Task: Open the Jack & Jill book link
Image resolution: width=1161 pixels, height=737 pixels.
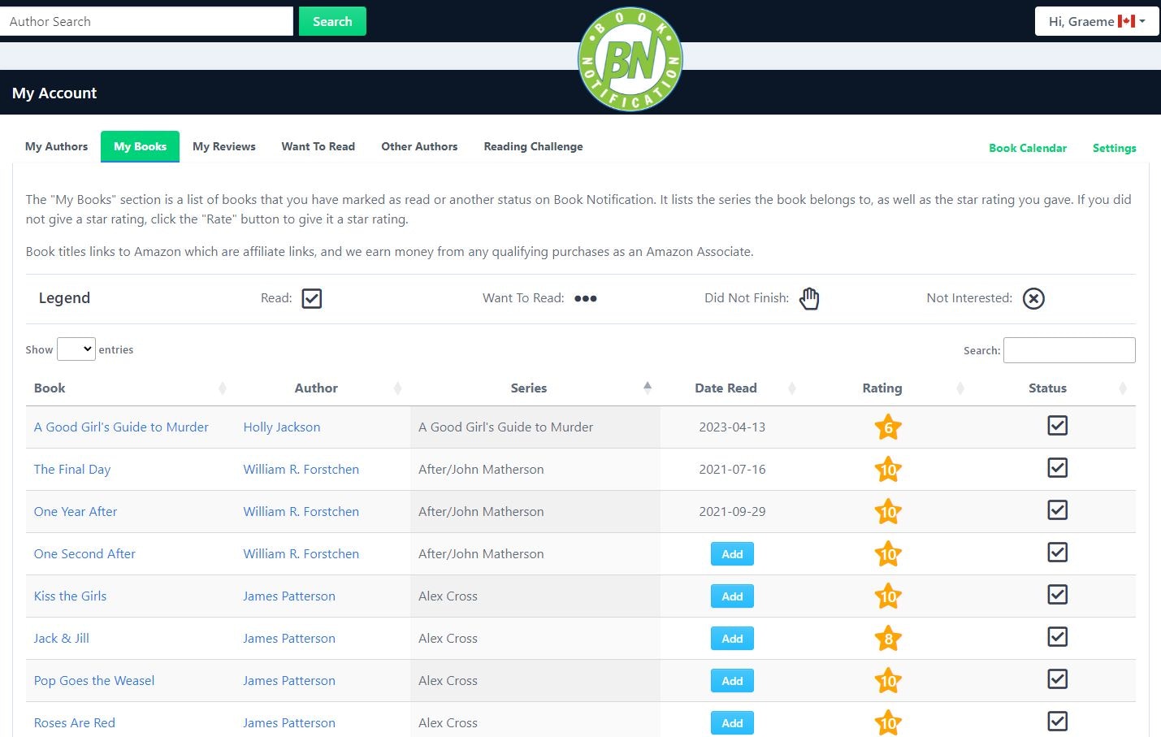Action: (x=62, y=639)
